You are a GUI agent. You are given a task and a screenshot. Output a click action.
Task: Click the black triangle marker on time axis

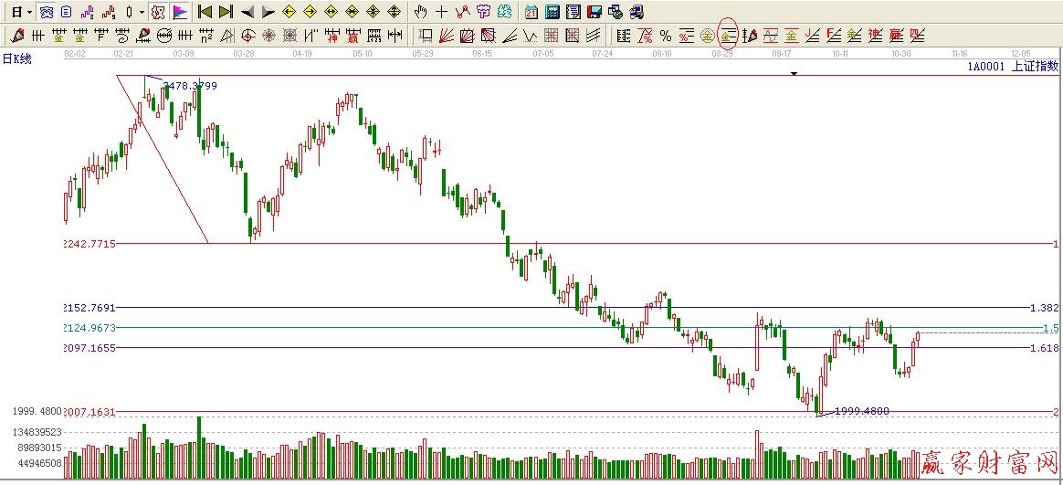[794, 73]
